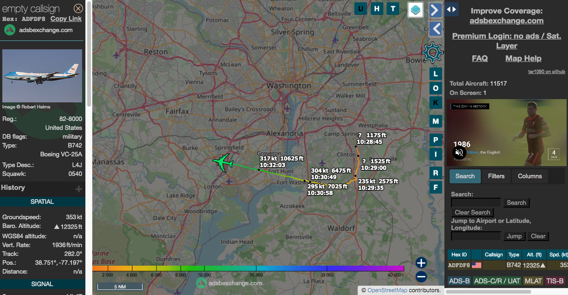
Task: Copy the aircraft link for ADFDF8
Action: 66,19
